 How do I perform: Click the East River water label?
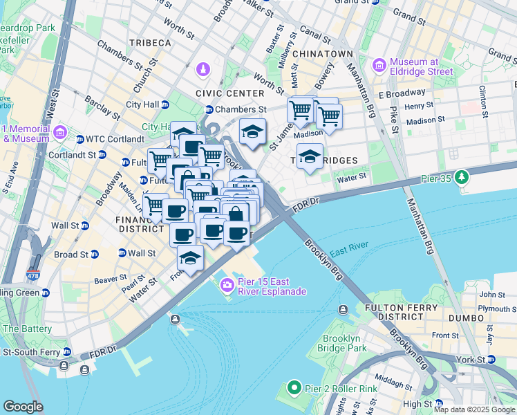(349, 250)
